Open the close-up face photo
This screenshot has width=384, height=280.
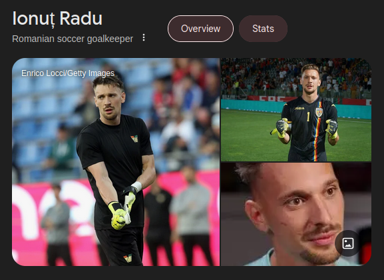(296, 214)
